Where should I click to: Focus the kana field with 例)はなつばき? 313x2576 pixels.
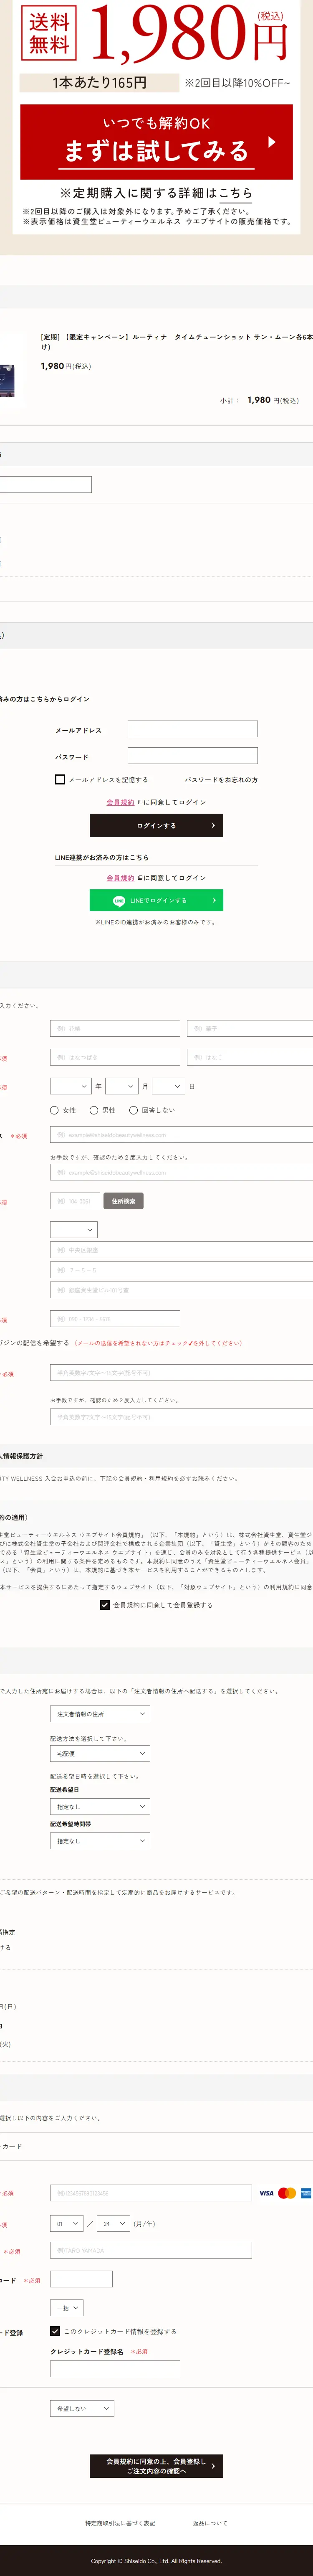point(115,1057)
